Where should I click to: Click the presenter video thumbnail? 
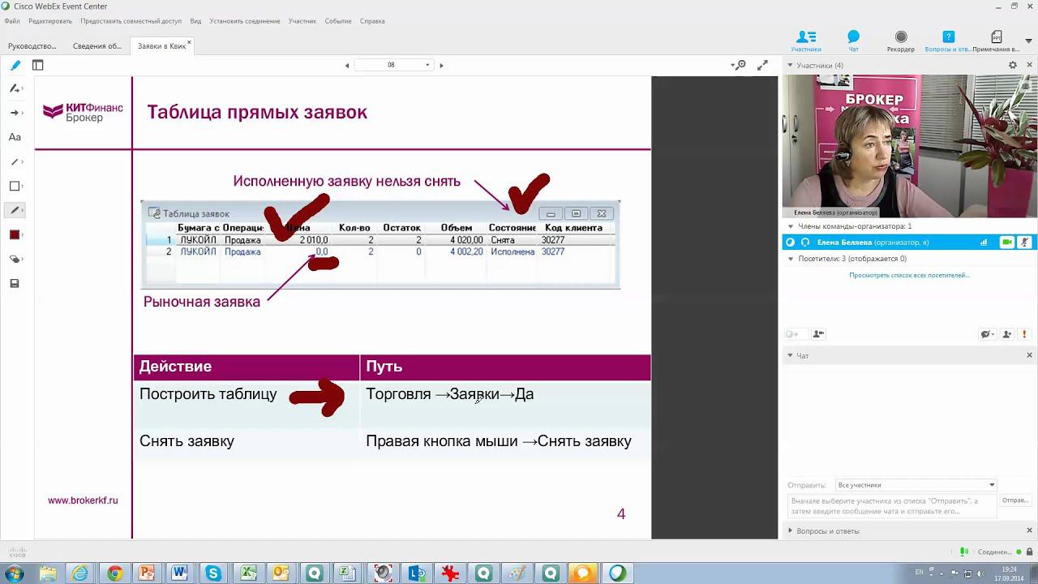[909, 146]
